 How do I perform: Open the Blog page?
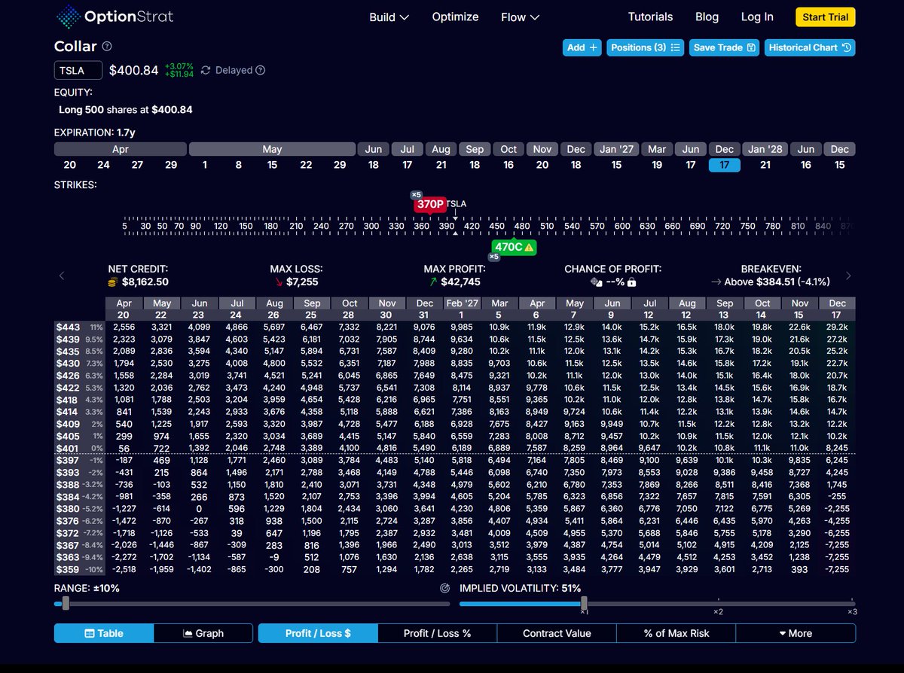tap(707, 17)
